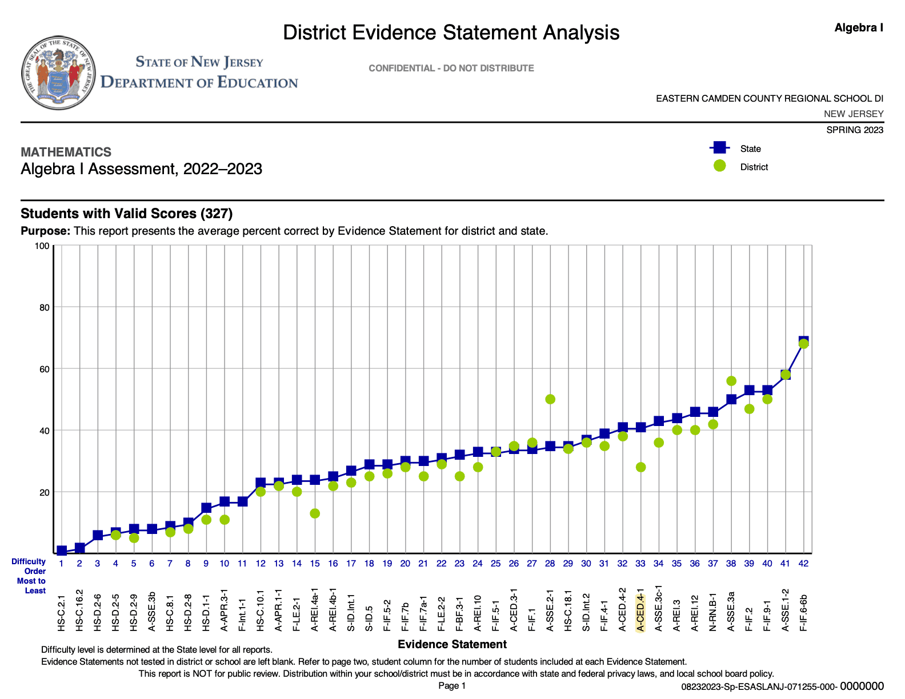Click the state square for HS-C.2.1
Image resolution: width=905 pixels, height=699 pixels.
pyautogui.click(x=62, y=551)
